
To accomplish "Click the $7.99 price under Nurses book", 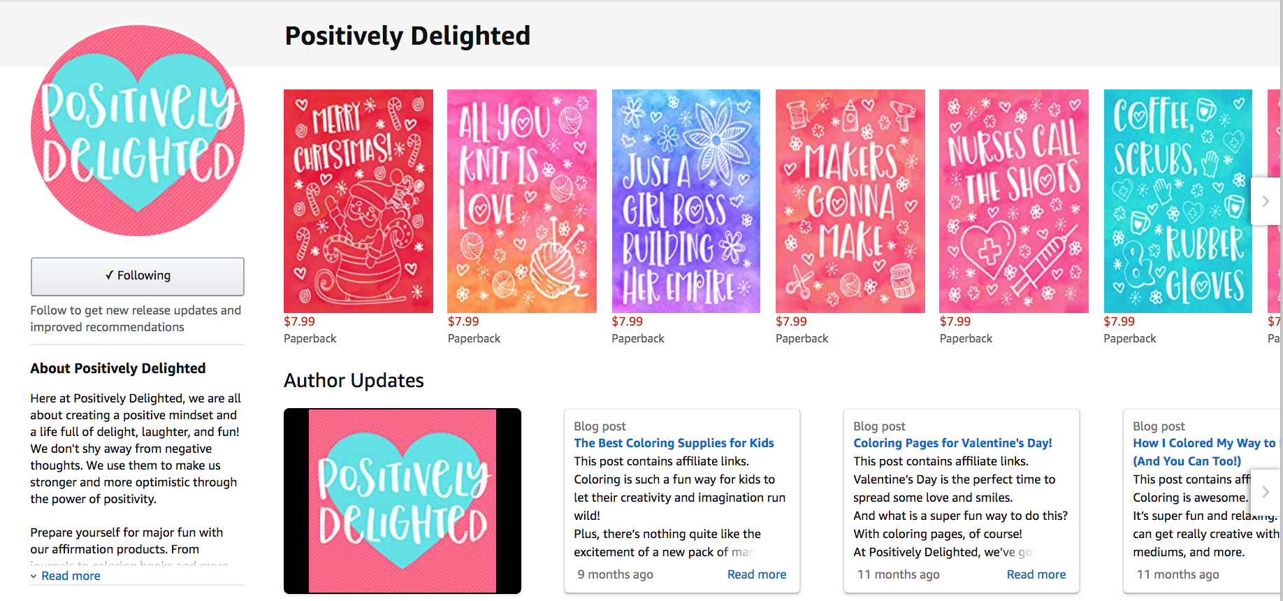I will click(955, 321).
